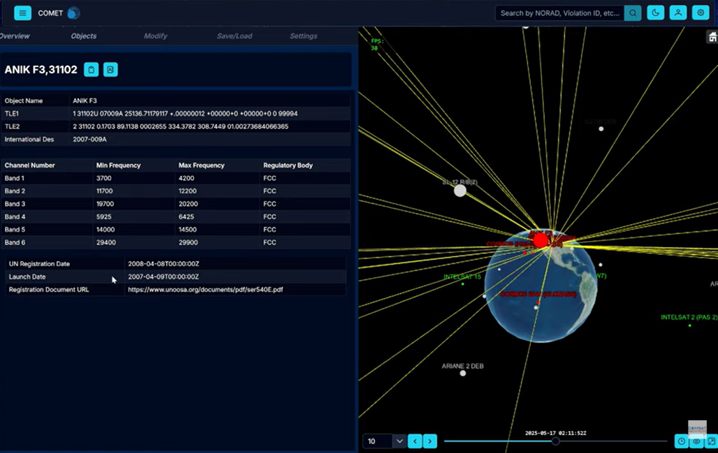Click the clock icon in timeline bar
Image resolution: width=718 pixels, height=453 pixels.
pos(681,441)
